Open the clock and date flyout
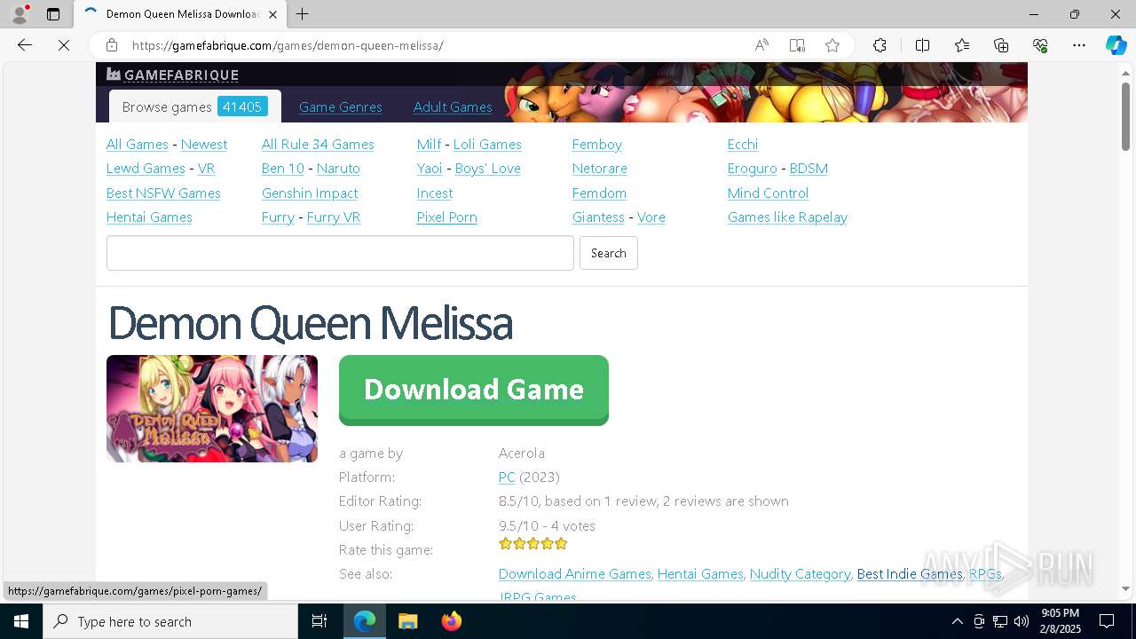 1060,621
